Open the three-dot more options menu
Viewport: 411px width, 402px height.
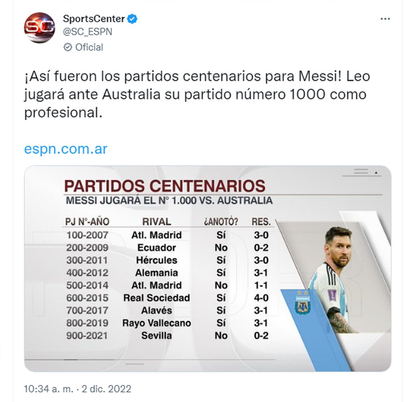click(385, 19)
